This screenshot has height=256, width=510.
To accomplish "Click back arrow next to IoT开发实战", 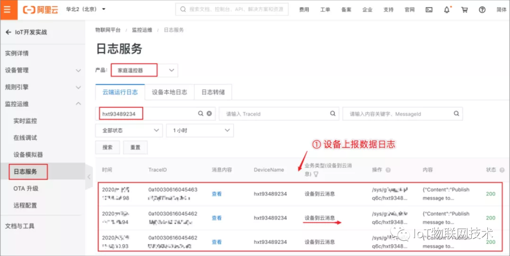I will [8, 32].
